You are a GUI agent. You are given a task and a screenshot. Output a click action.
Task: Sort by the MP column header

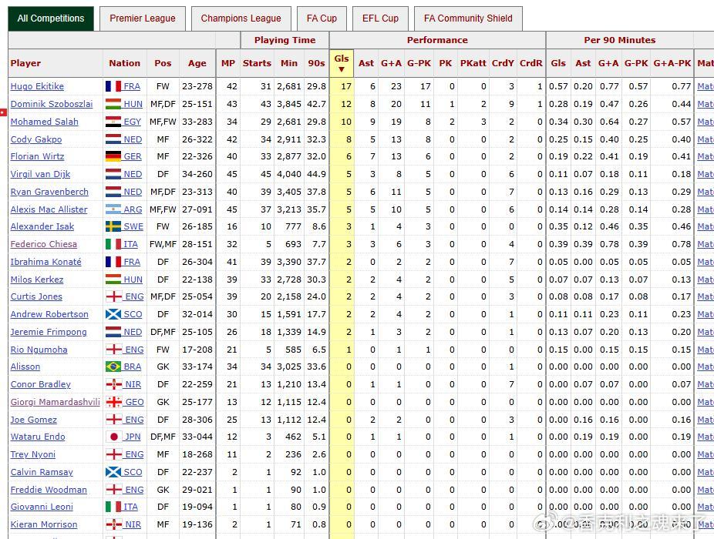coord(228,63)
